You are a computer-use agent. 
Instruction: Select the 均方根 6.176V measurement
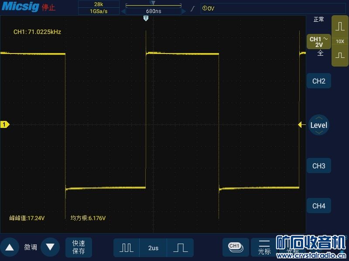coord(88,218)
